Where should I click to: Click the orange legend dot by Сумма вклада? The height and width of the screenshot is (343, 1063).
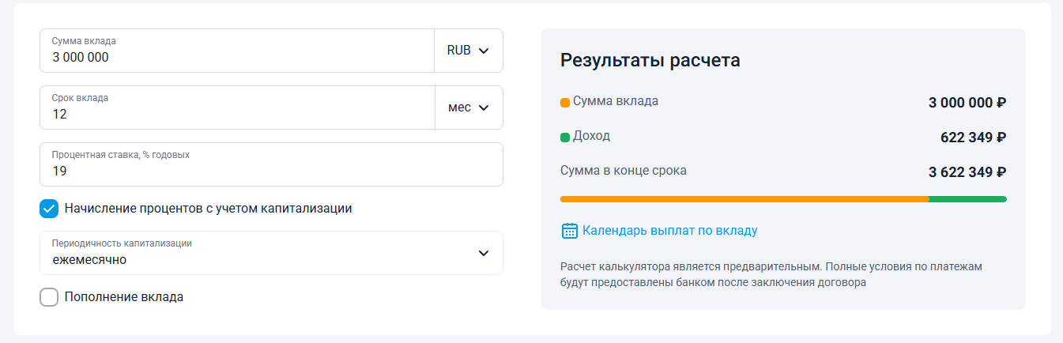click(x=565, y=103)
